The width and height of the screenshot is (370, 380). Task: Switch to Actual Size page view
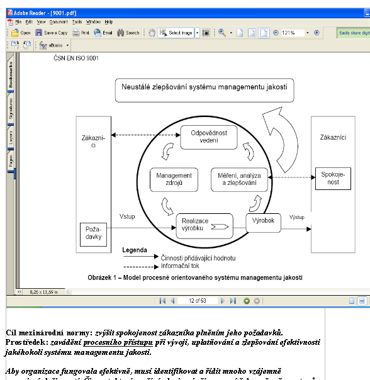240,33
